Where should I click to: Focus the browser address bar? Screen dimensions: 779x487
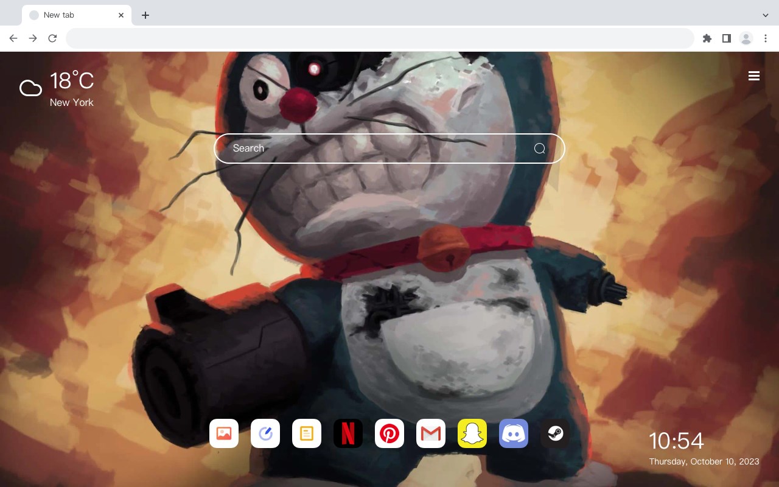(380, 38)
